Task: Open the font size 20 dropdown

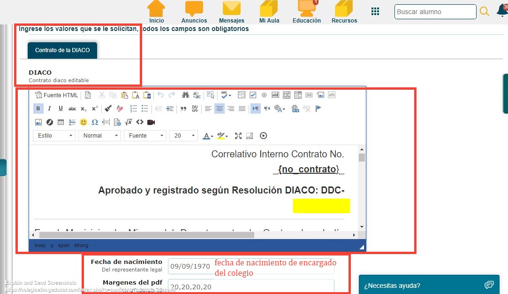Action: pos(184,136)
